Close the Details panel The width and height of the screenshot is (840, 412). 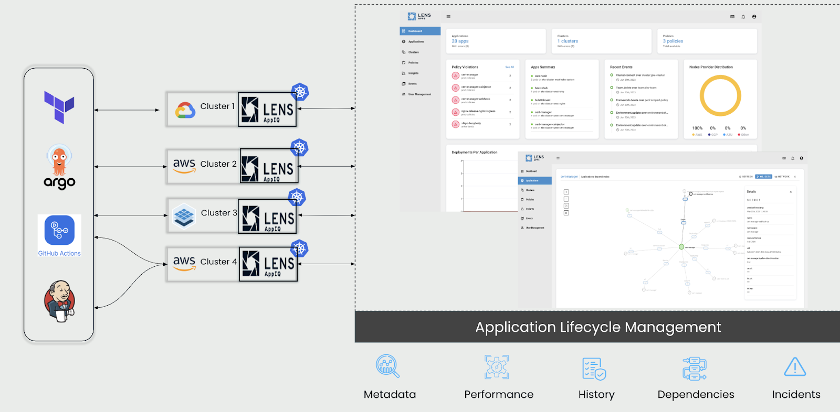pos(791,192)
